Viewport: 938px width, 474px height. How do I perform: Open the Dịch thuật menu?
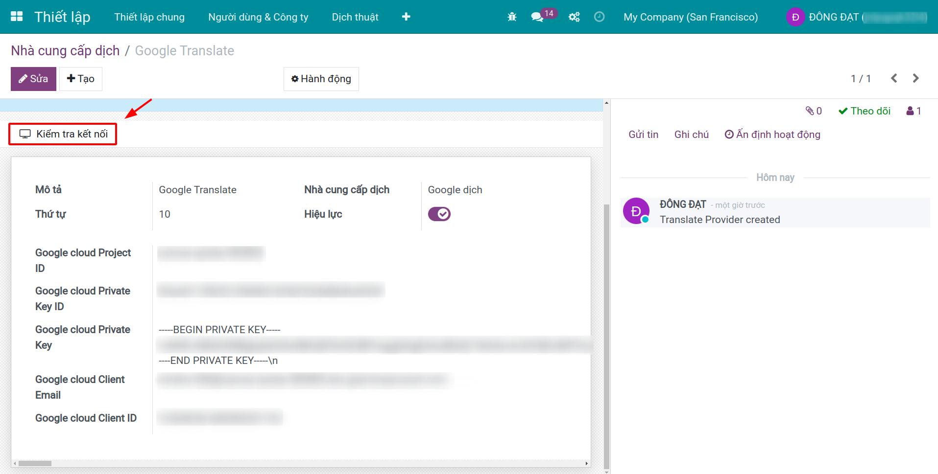355,17
